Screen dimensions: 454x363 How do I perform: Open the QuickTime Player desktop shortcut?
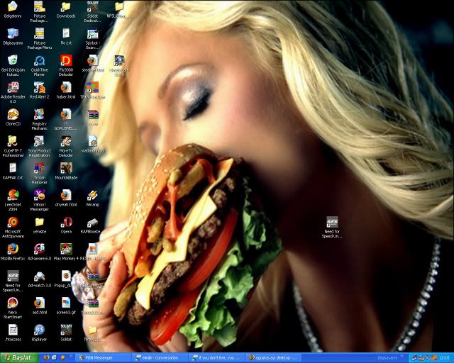[x=39, y=61]
